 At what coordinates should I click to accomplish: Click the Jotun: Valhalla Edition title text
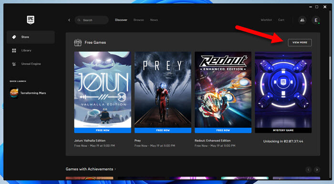coord(90,141)
